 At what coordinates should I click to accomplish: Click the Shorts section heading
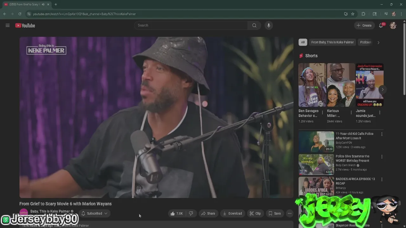coord(311,56)
